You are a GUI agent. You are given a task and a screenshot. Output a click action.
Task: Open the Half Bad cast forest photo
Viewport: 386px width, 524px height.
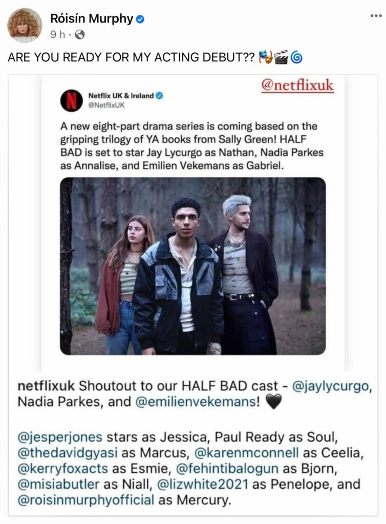coord(193,266)
